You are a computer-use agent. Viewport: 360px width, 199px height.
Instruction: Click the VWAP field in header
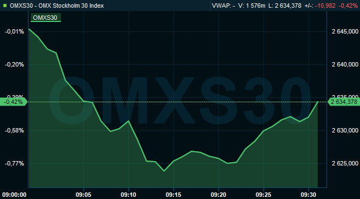pos(223,5)
